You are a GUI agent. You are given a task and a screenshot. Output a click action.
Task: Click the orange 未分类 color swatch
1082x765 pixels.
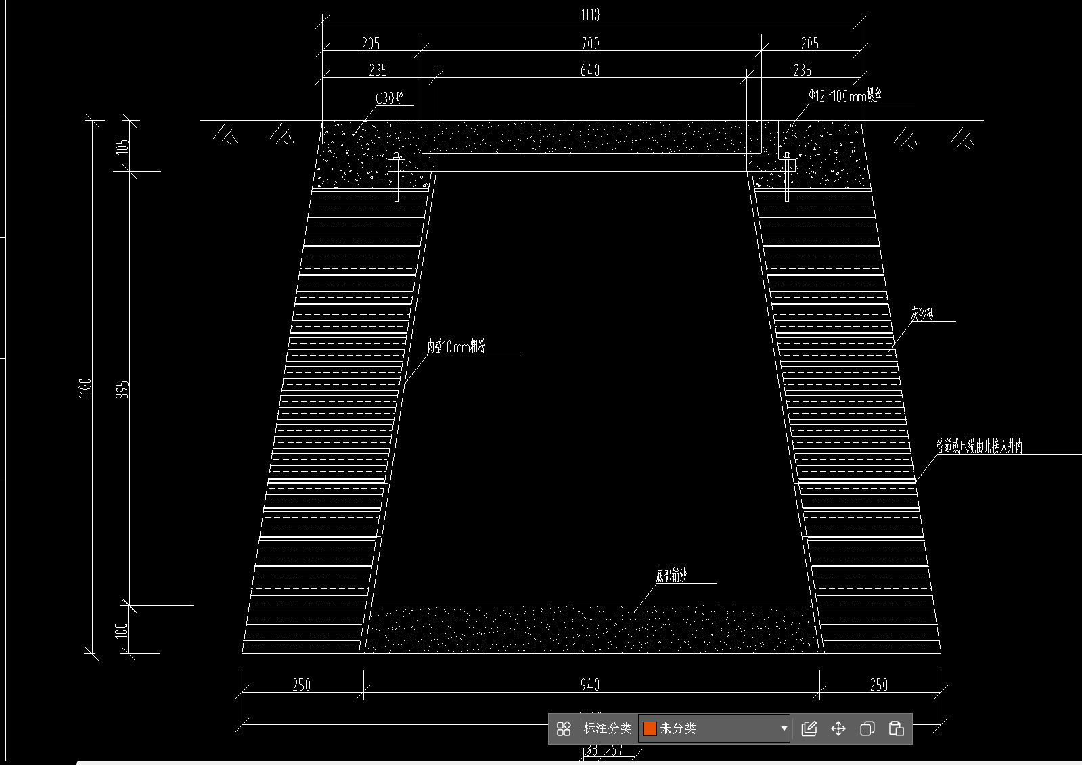coord(650,728)
